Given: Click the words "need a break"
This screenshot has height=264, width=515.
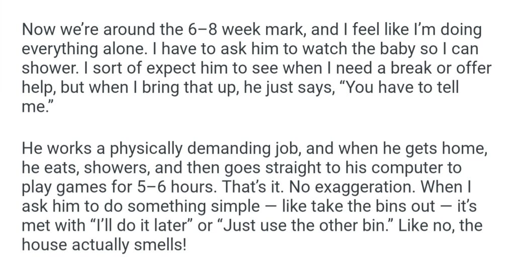Looking at the screenshot, I should click(372, 68).
